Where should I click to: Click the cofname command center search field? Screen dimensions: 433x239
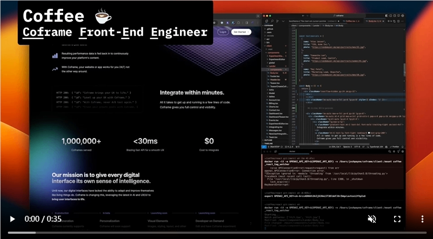pyautogui.click(x=338, y=16)
